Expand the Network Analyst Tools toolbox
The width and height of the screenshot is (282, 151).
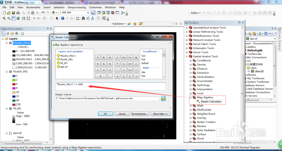pos(187,40)
